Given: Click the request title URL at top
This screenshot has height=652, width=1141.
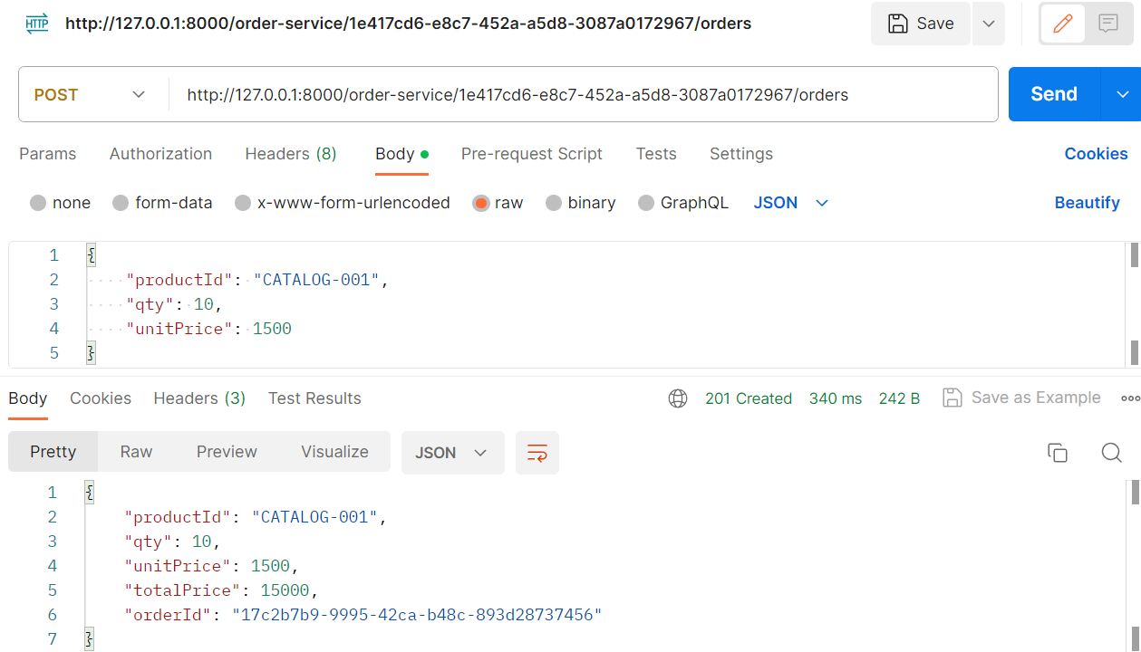Looking at the screenshot, I should click(408, 24).
